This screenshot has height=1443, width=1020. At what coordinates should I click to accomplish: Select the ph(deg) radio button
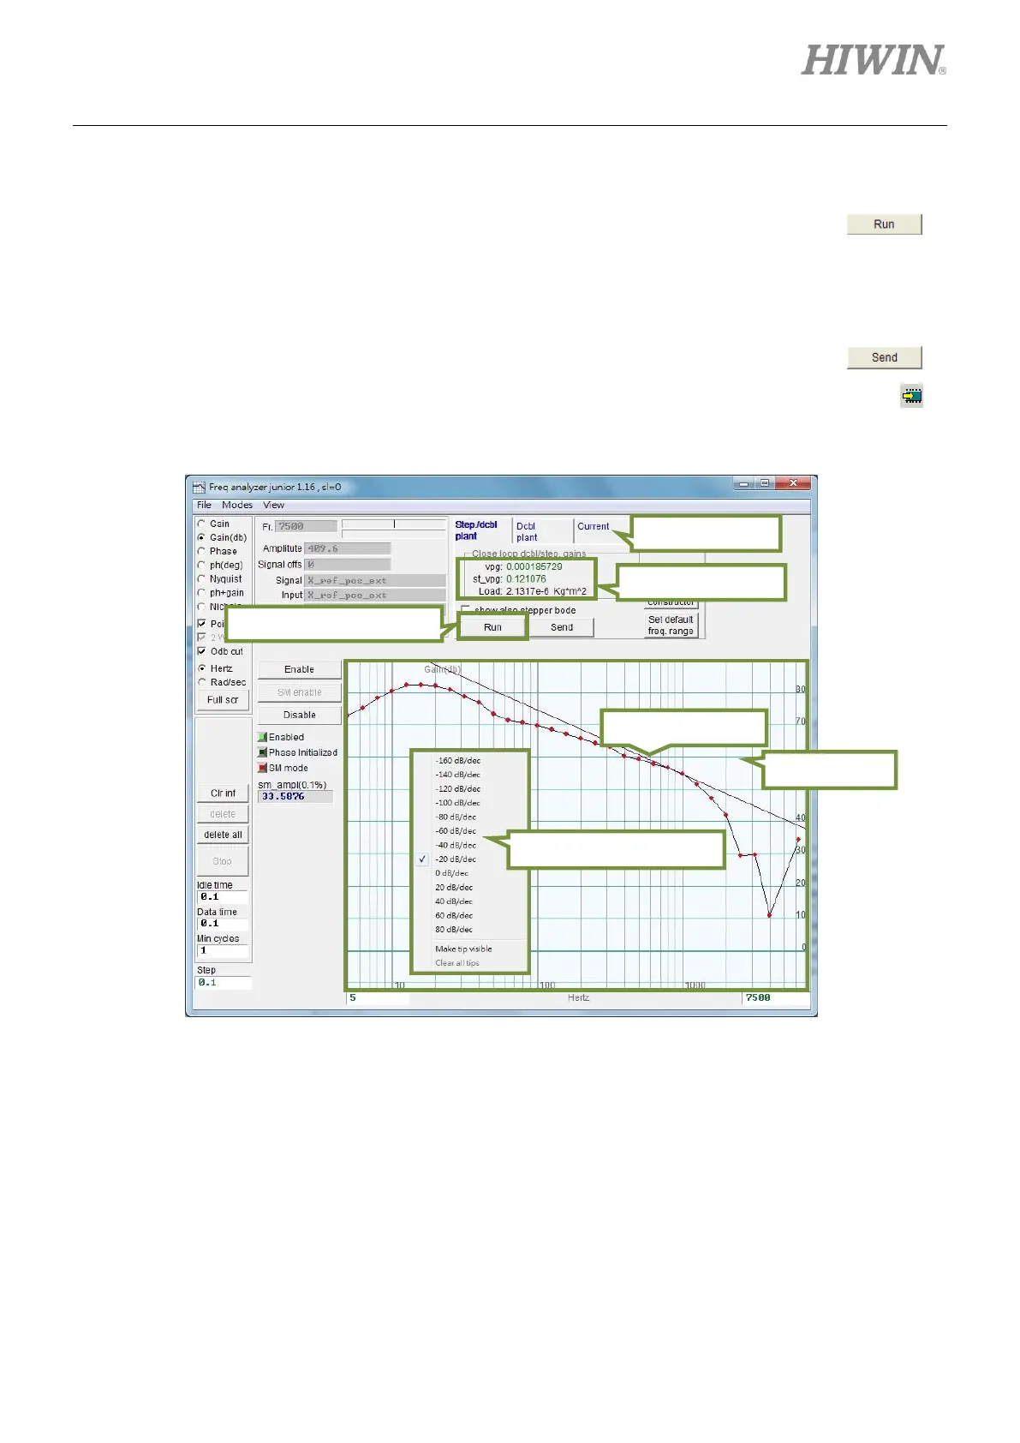tap(202, 565)
